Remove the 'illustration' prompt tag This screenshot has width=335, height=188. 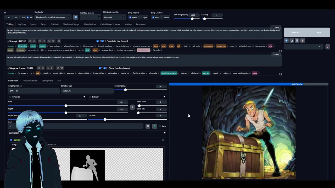tap(28, 46)
